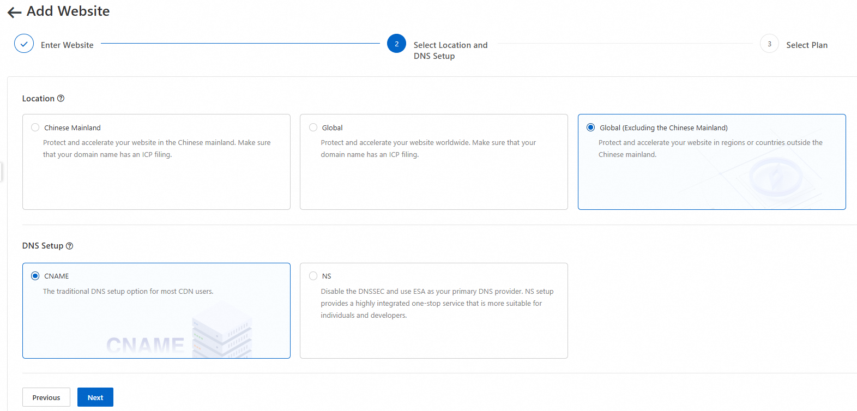Click the Select Location and DNS Setup step label

click(450, 51)
